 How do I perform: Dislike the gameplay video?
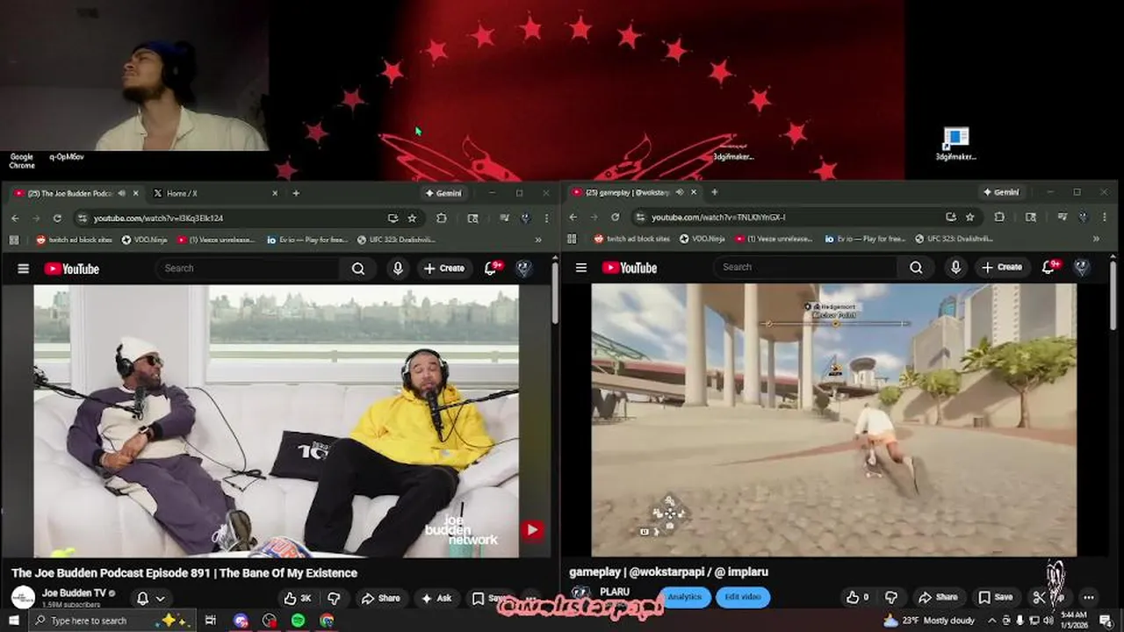pos(891,597)
